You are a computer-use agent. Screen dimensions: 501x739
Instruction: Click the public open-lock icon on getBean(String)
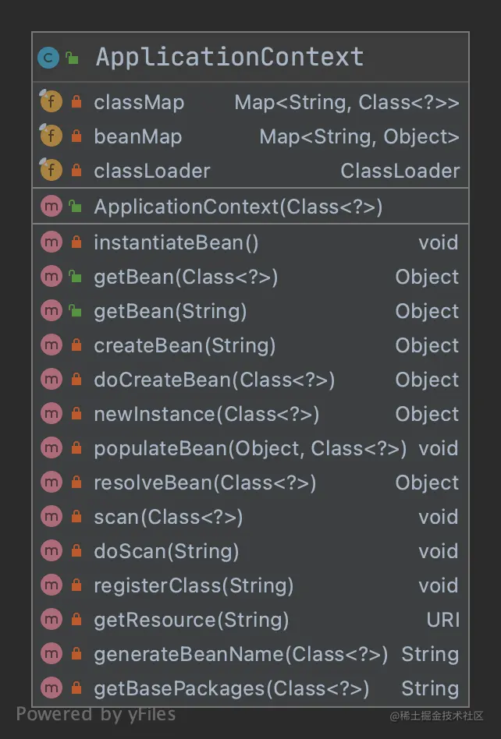(x=75, y=311)
